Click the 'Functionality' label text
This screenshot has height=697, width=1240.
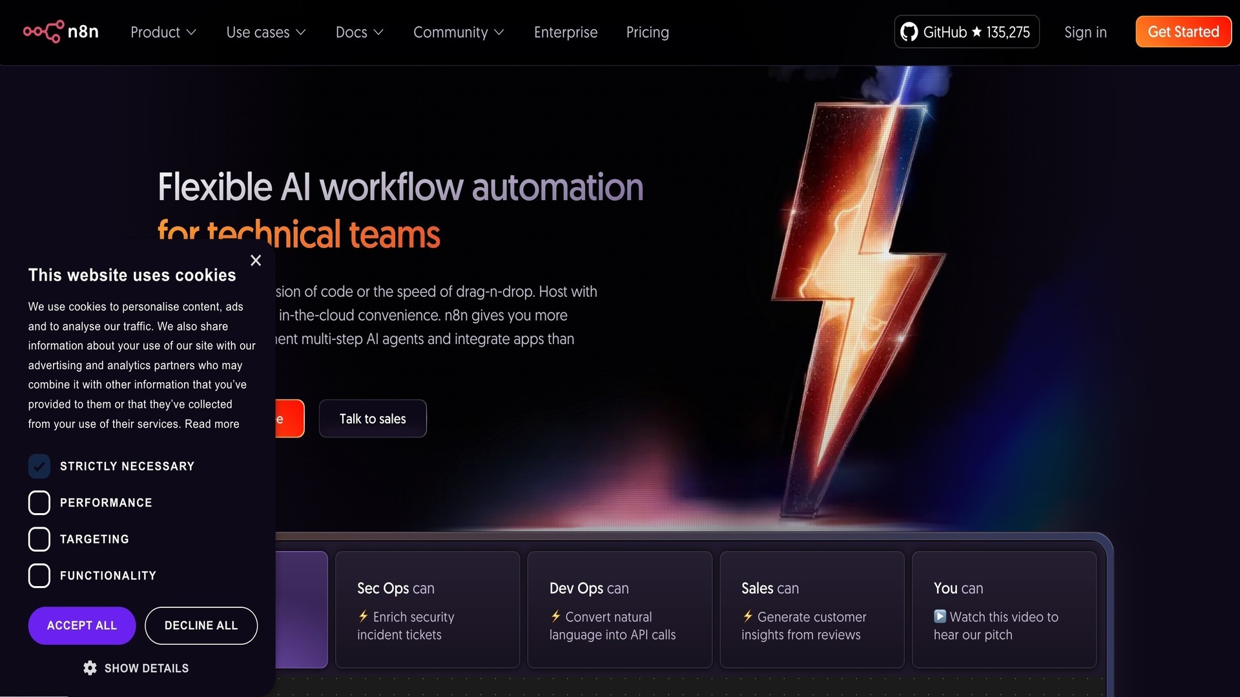108,576
